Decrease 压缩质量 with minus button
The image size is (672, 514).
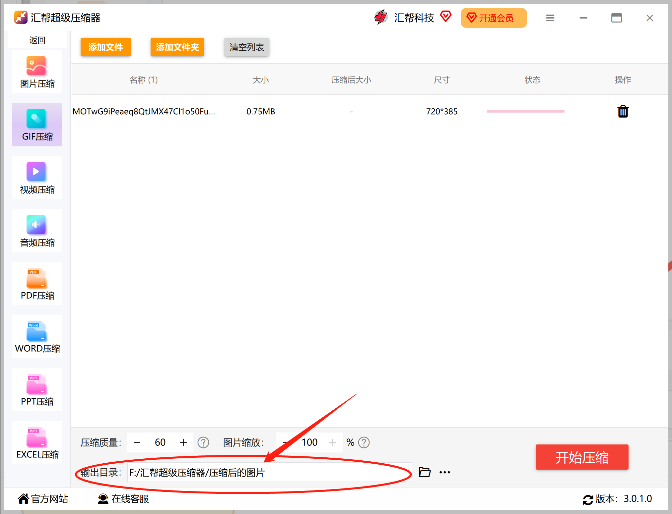click(137, 442)
